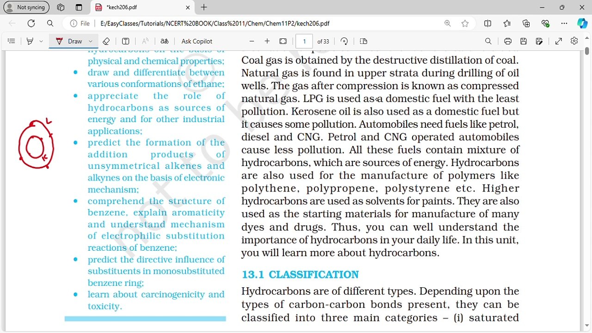Open a new tab
Screen dimensions: 592x333
coord(204,7)
